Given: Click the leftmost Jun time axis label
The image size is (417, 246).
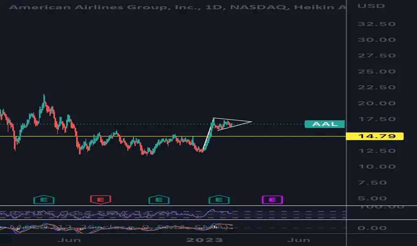Looking at the screenshot, I should (69, 240).
